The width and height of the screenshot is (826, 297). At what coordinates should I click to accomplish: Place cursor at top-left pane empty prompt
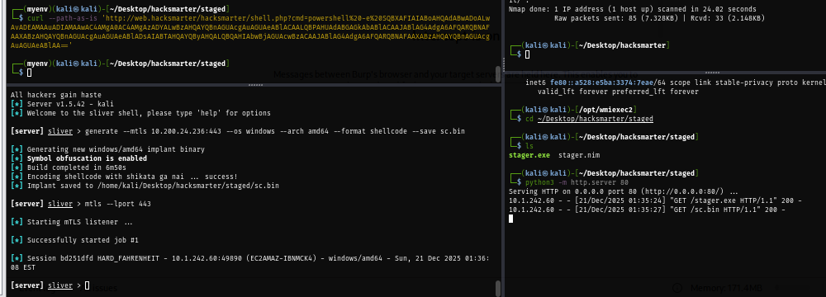tap(30, 72)
